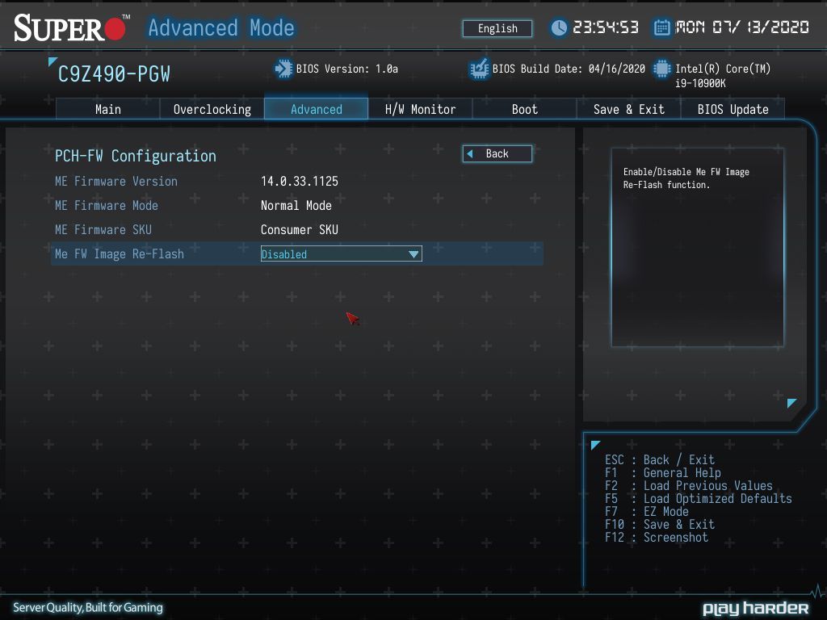Click the BIOS Build Date icon
This screenshot has width=827, height=620.
479,69
